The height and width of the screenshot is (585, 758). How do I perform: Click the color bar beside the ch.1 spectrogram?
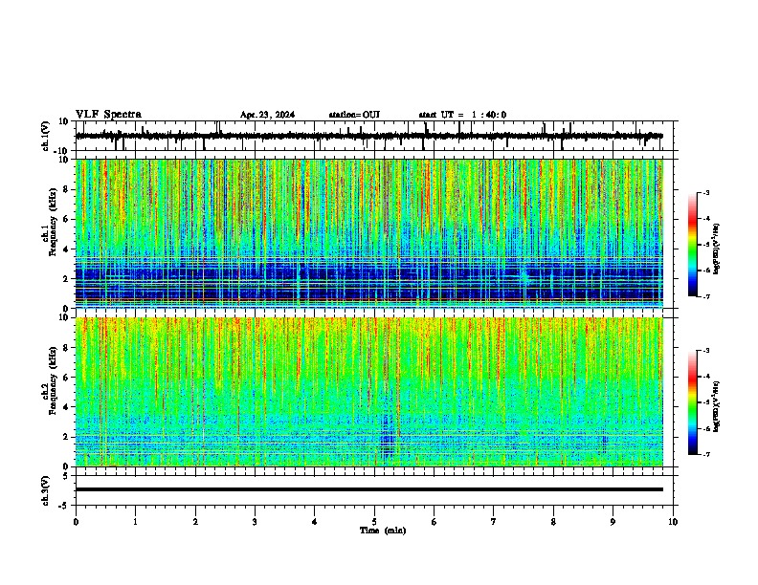[693, 245]
